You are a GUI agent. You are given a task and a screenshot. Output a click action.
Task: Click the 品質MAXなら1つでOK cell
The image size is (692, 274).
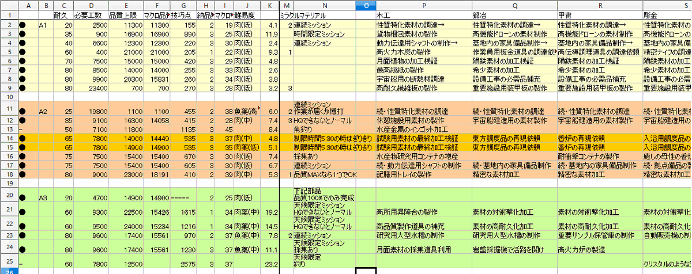(325, 174)
